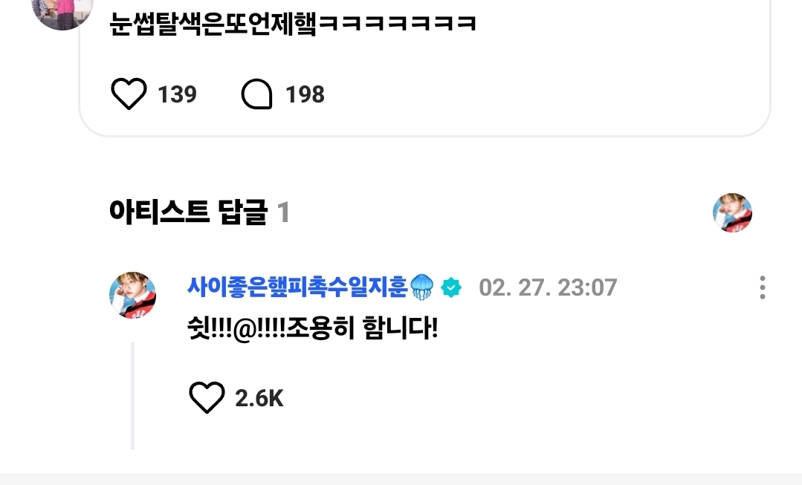Viewport: 802px width, 485px height.
Task: Select the reply text 쉿!!!@!!!!조용히 합니다!
Action: point(312,328)
